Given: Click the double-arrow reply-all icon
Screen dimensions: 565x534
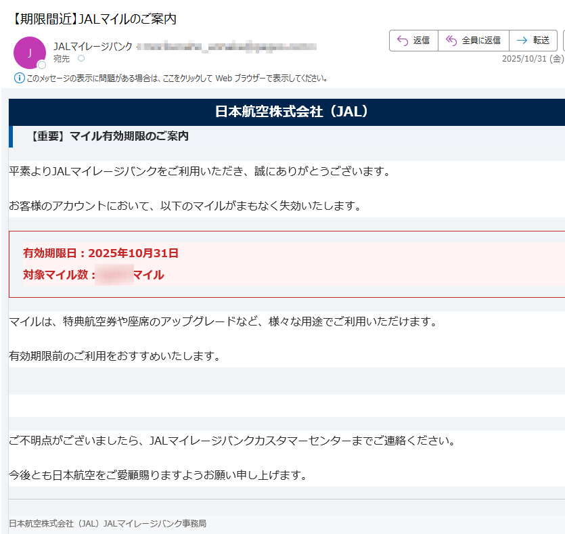Looking at the screenshot, I should point(452,41).
